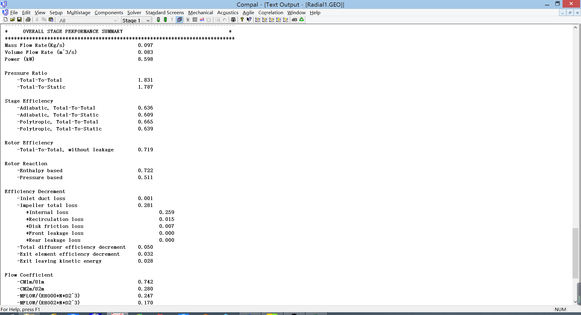This screenshot has width=581, height=315.
Task: Cut with the scissors toolbar icon
Action: [37, 20]
